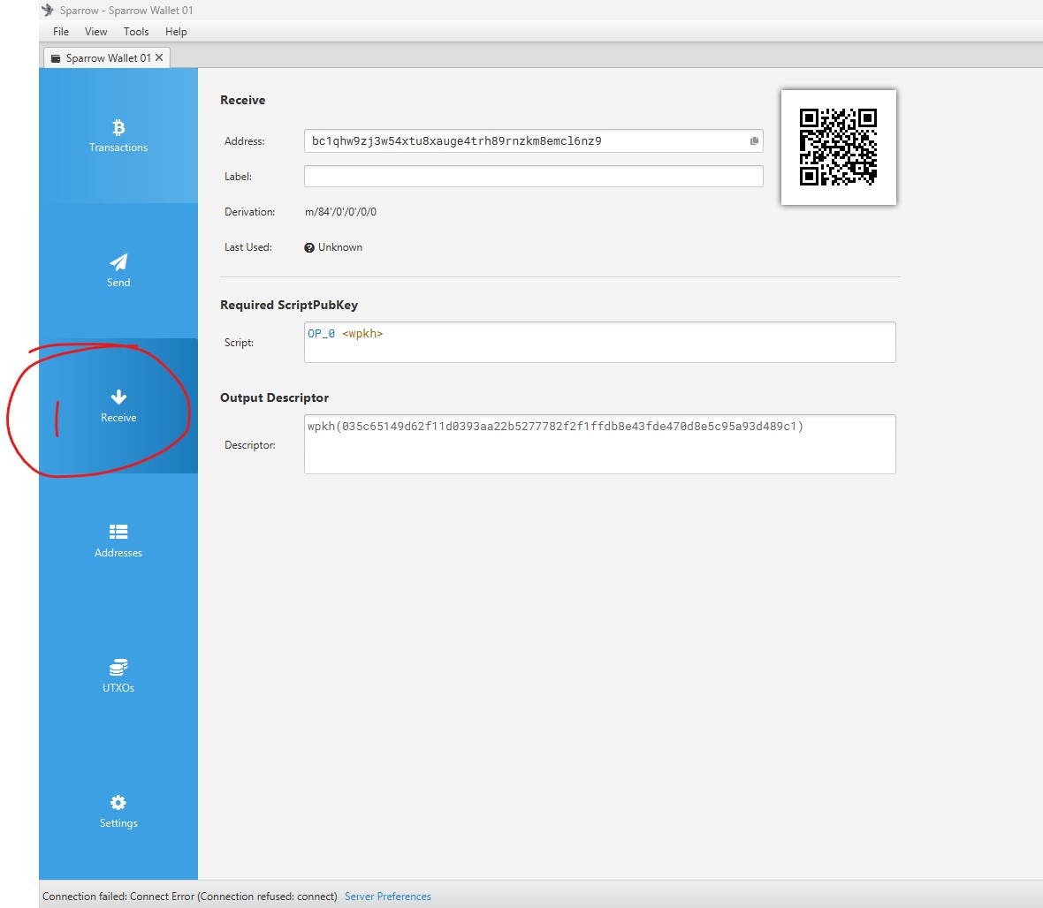
Task: Open the Send sidebar section
Action: pos(118,270)
